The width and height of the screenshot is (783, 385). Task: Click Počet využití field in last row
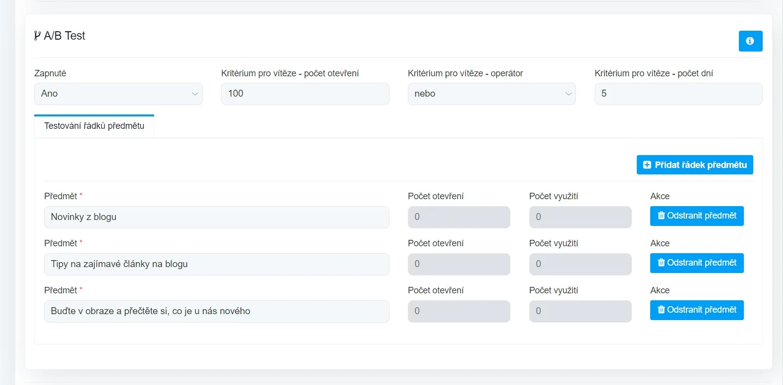(580, 311)
